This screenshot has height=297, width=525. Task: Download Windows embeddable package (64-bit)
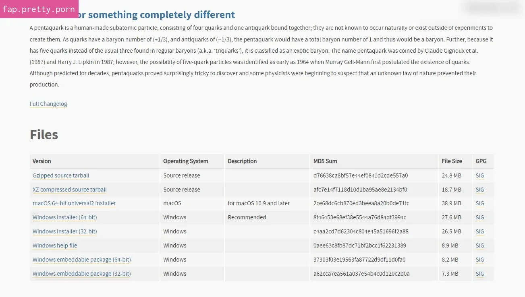(82, 260)
